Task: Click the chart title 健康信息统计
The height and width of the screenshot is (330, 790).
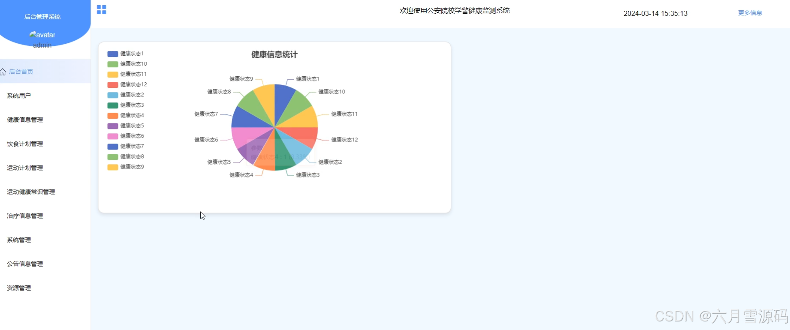Action: tap(274, 54)
